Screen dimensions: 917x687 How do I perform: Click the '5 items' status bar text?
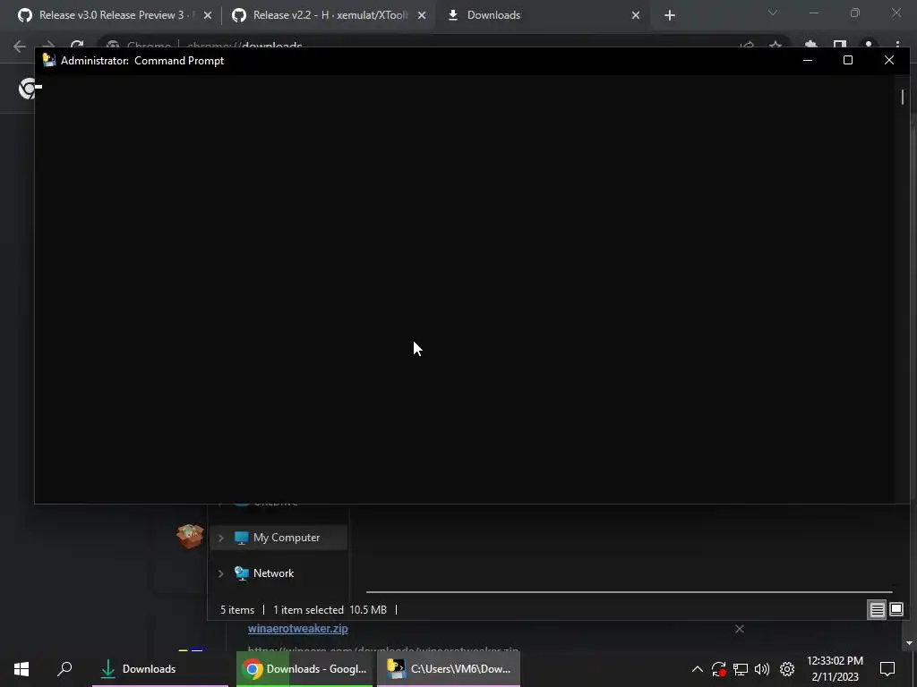(237, 610)
